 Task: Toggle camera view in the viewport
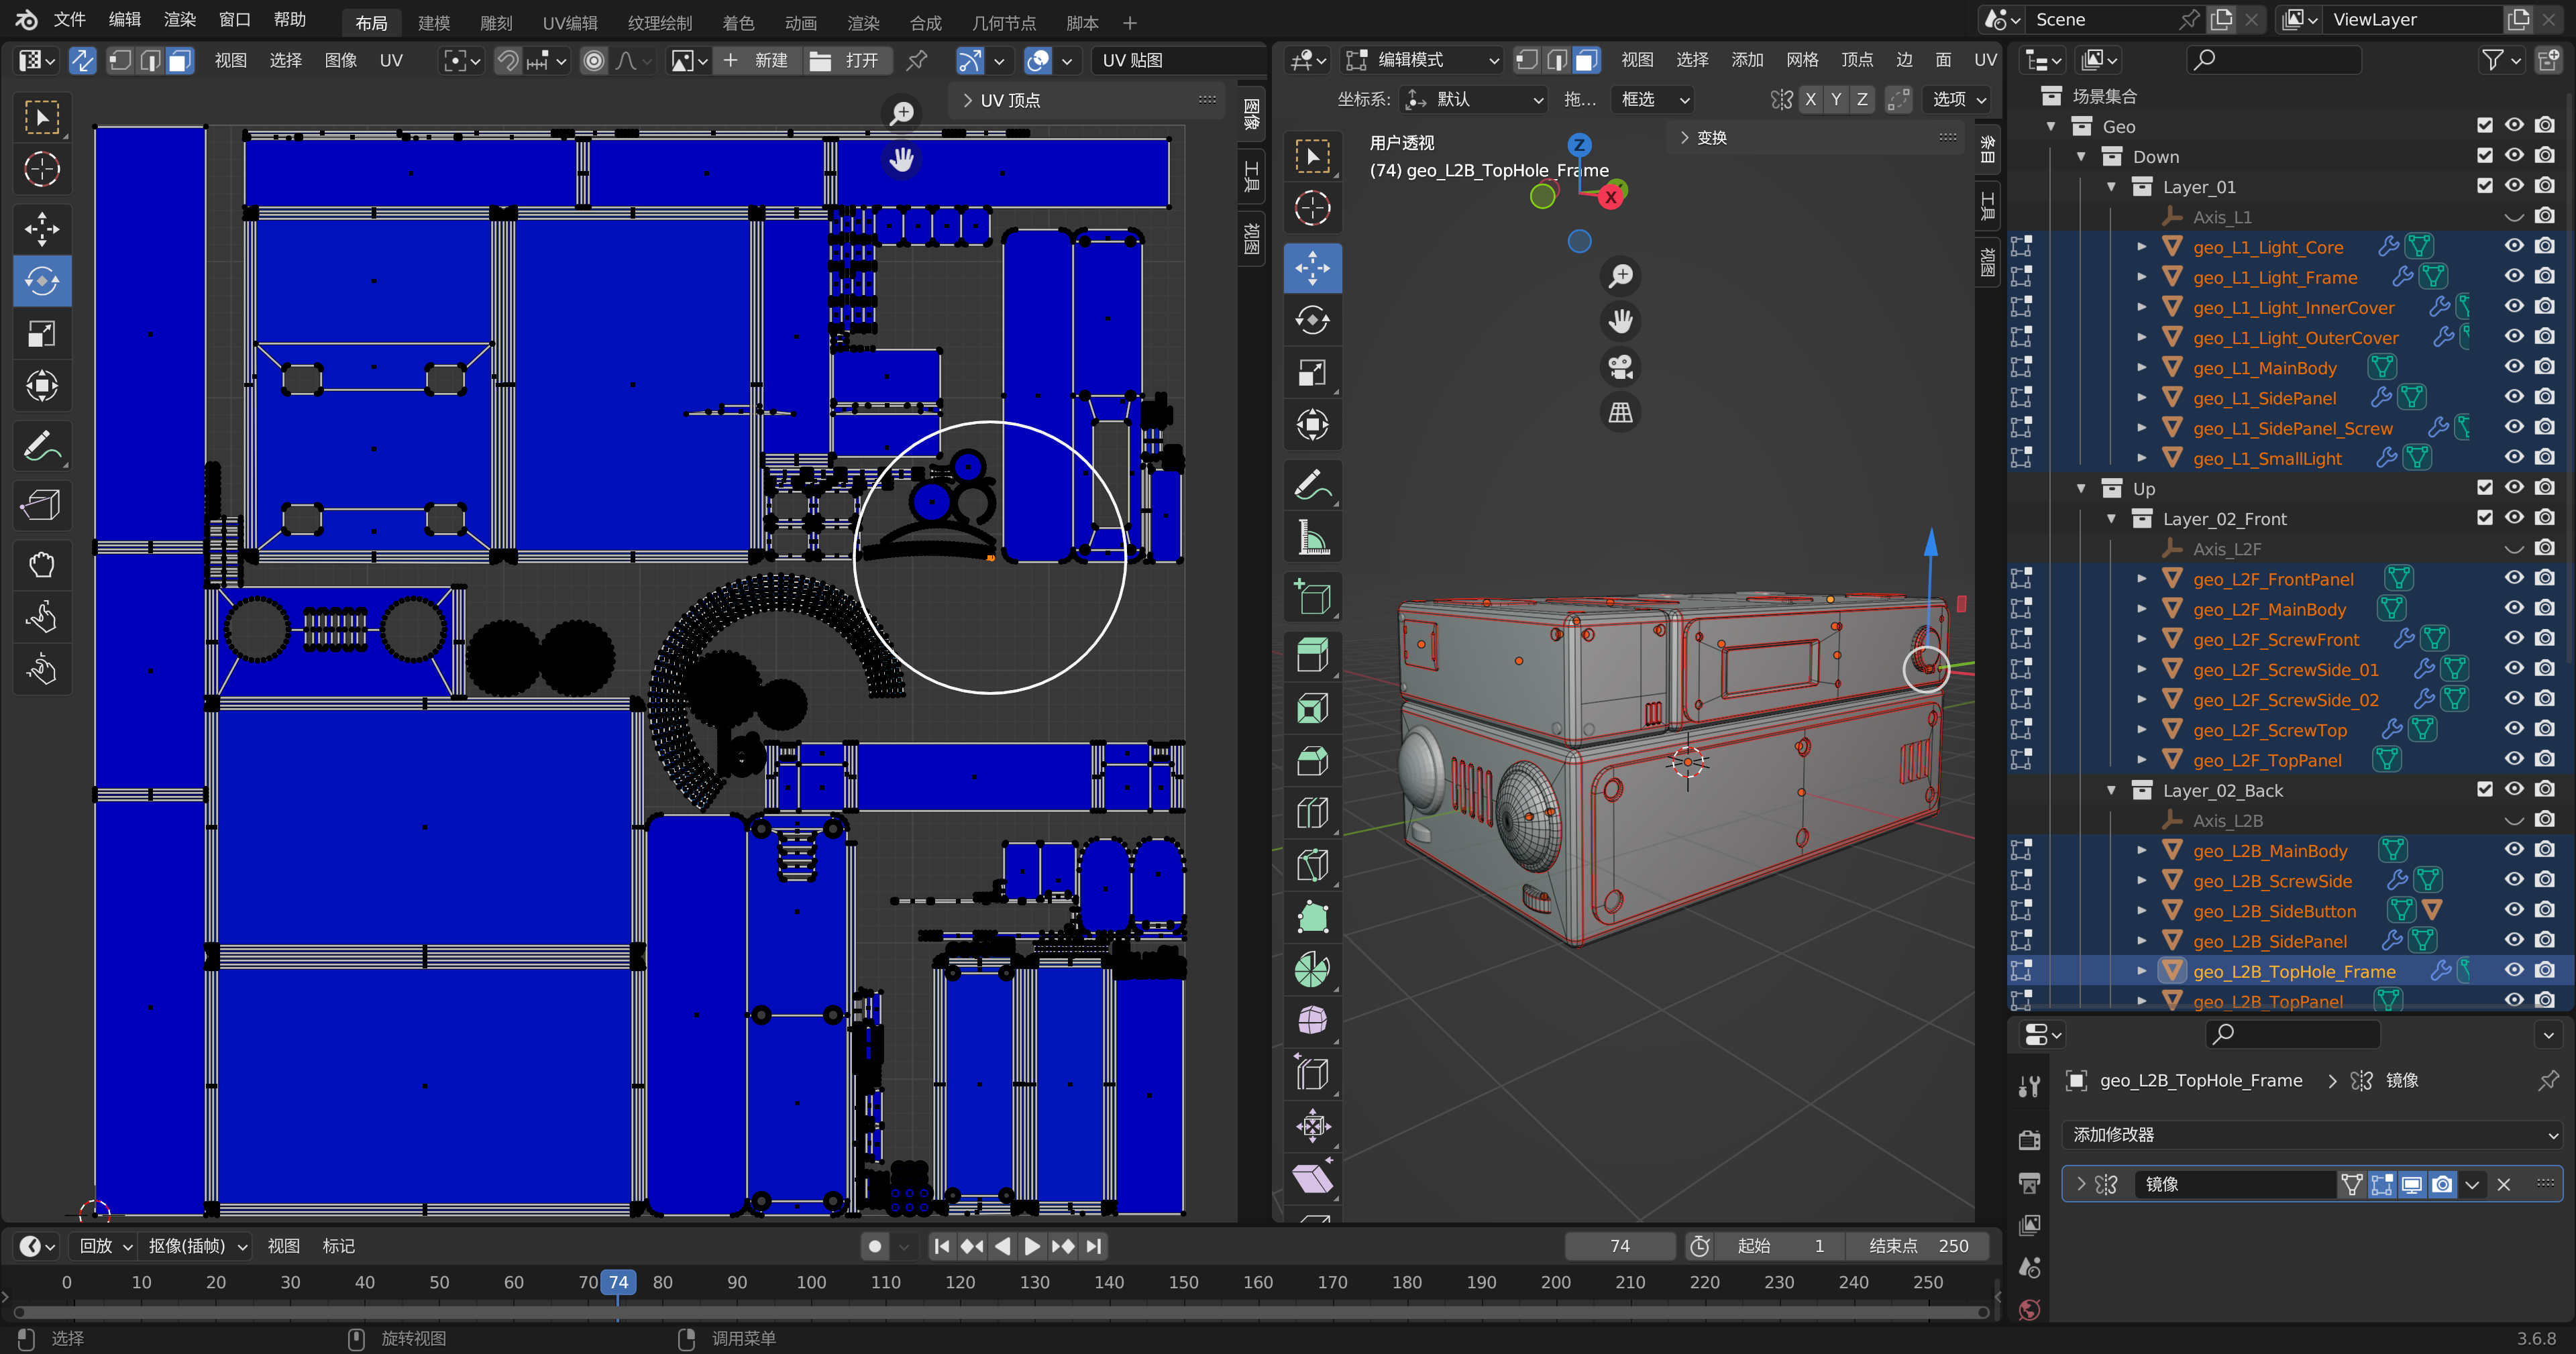pos(1620,366)
